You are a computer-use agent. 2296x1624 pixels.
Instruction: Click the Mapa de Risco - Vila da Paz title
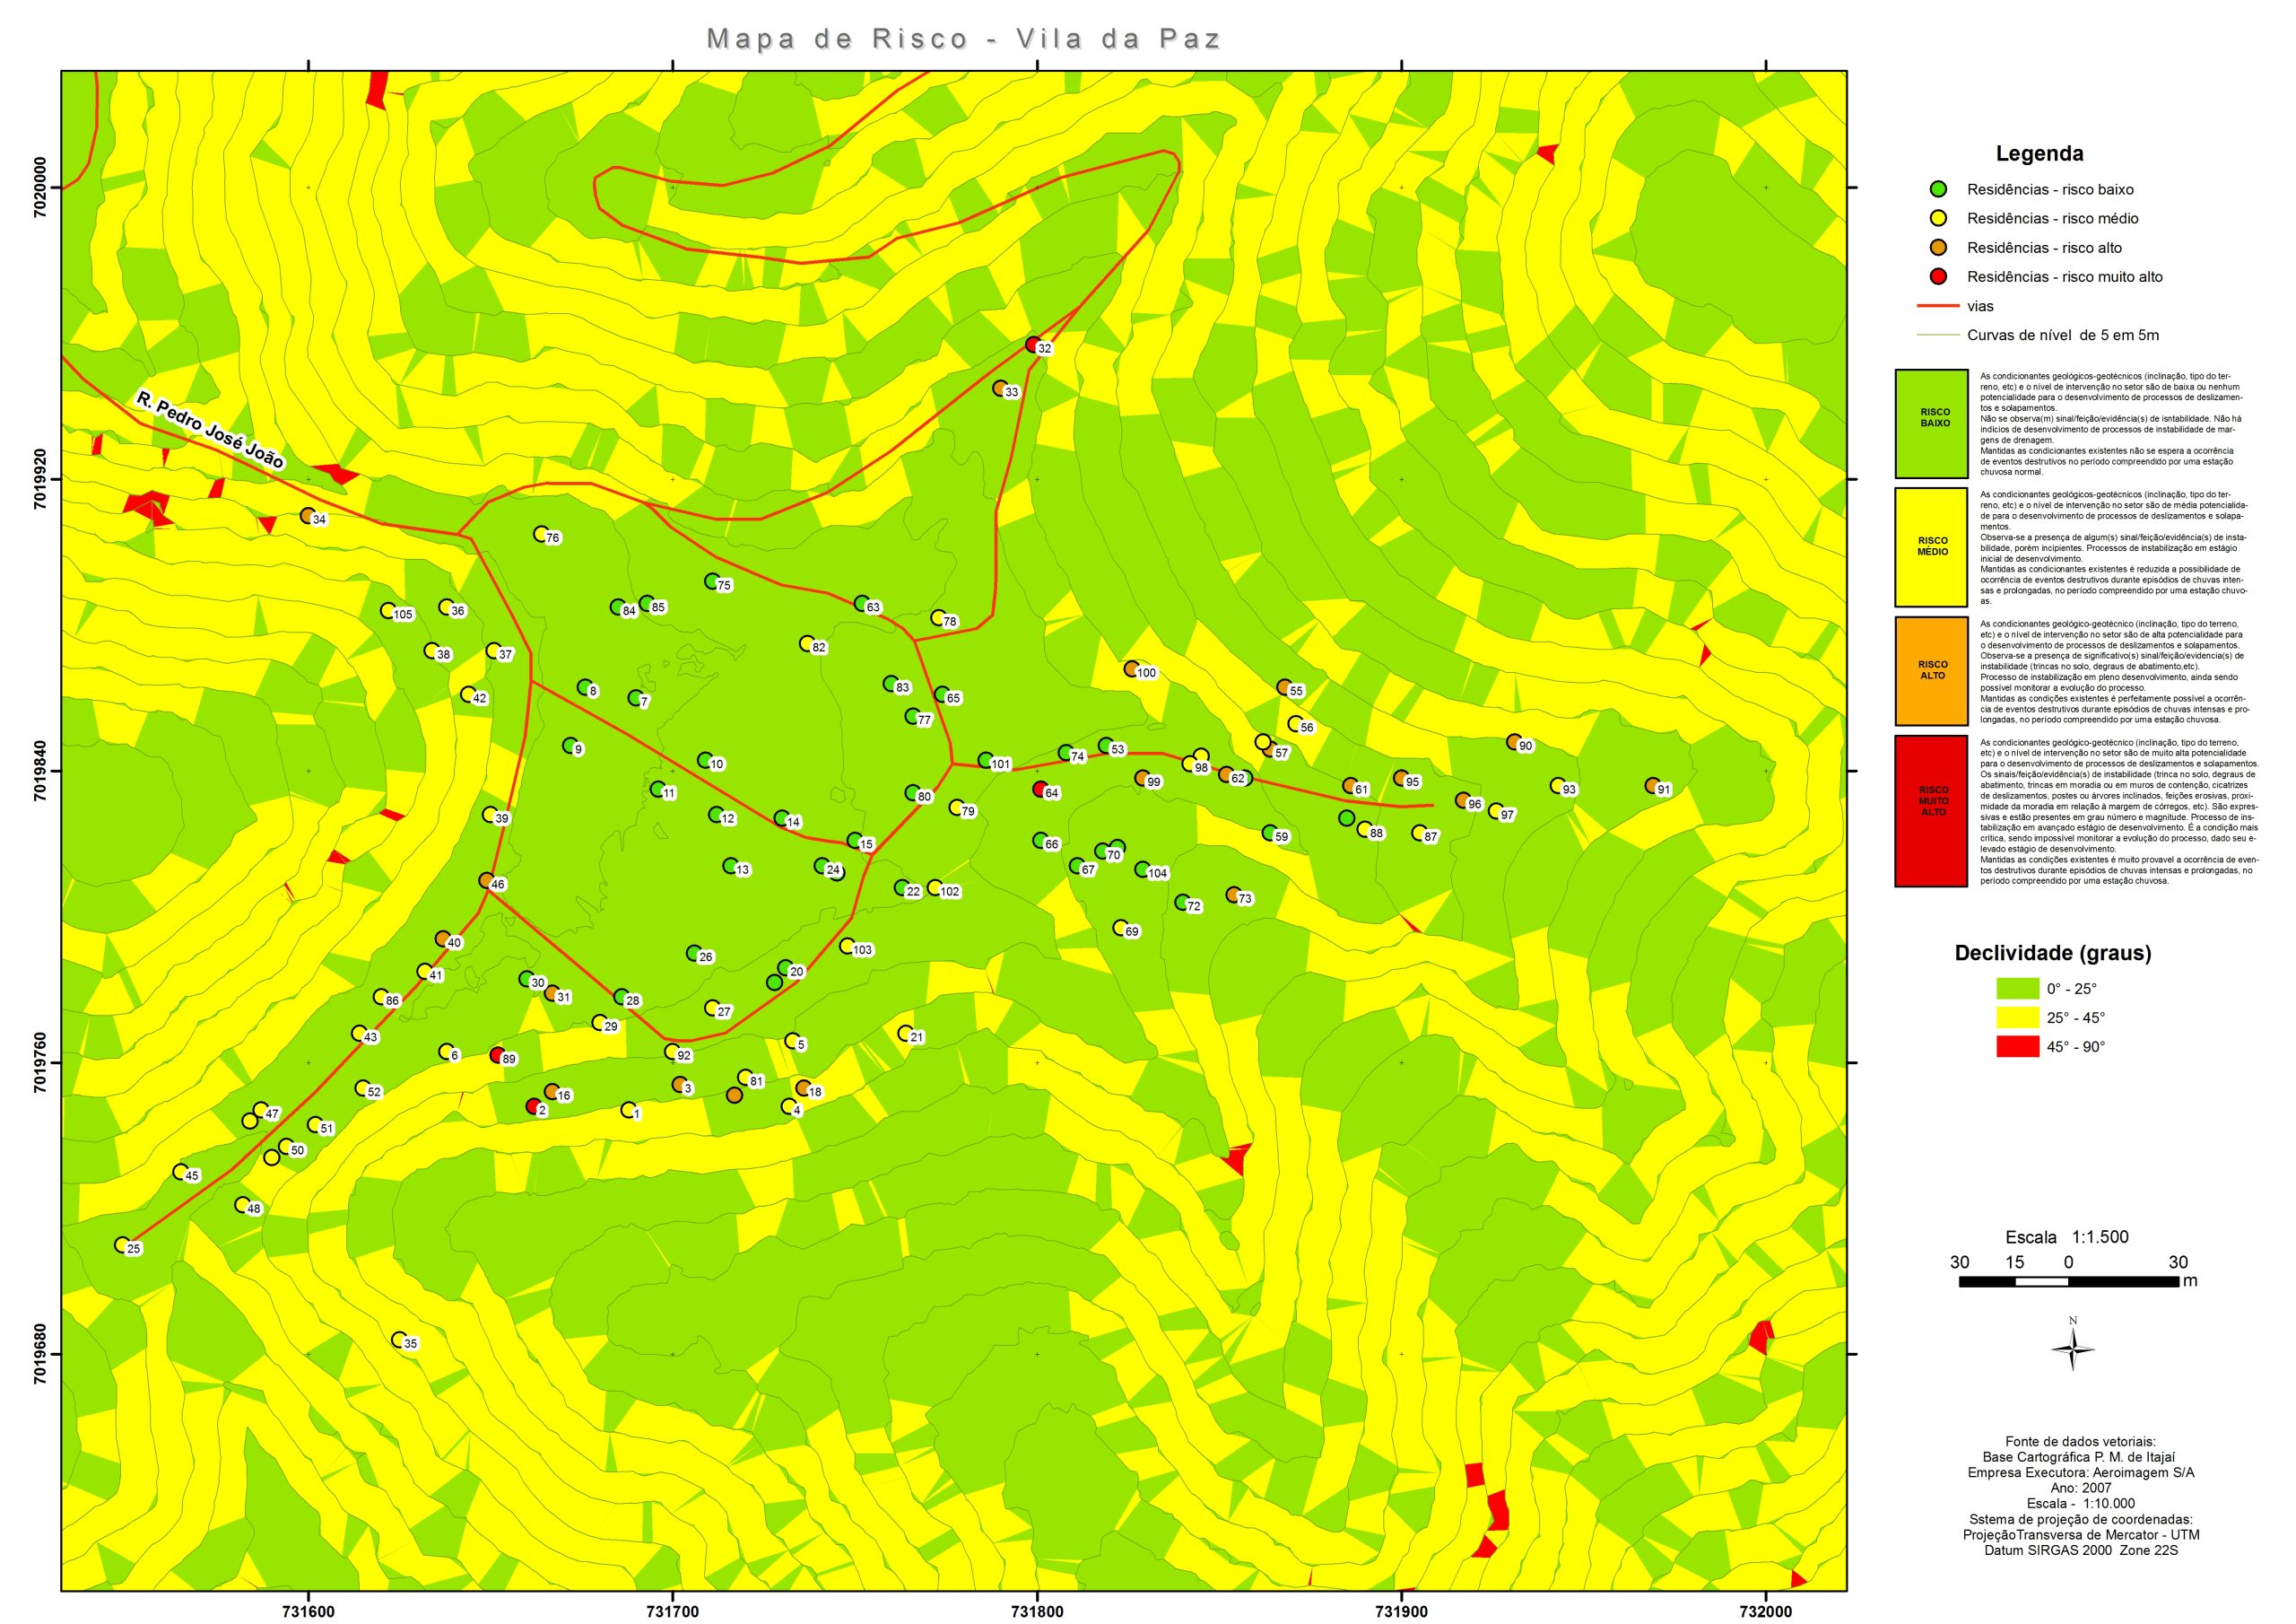[963, 39]
